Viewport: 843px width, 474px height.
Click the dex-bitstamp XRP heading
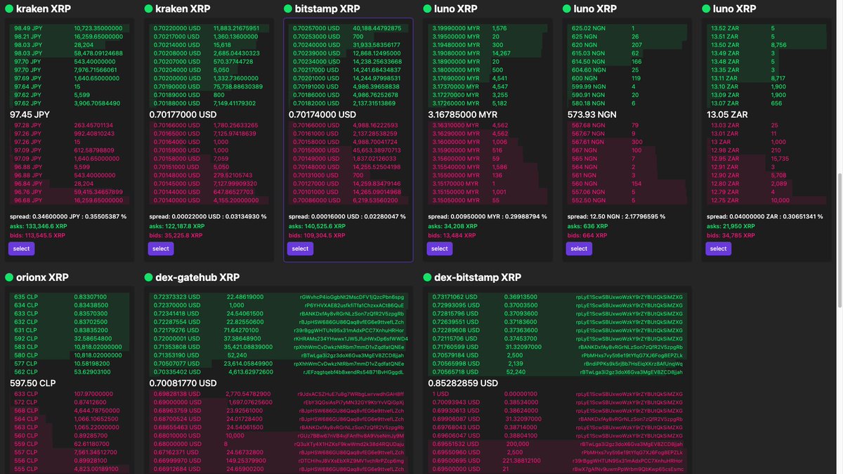[478, 277]
